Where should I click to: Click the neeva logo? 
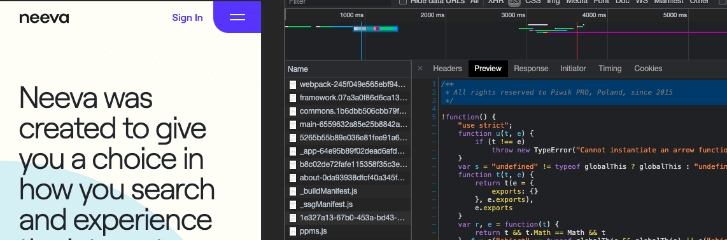[44, 18]
